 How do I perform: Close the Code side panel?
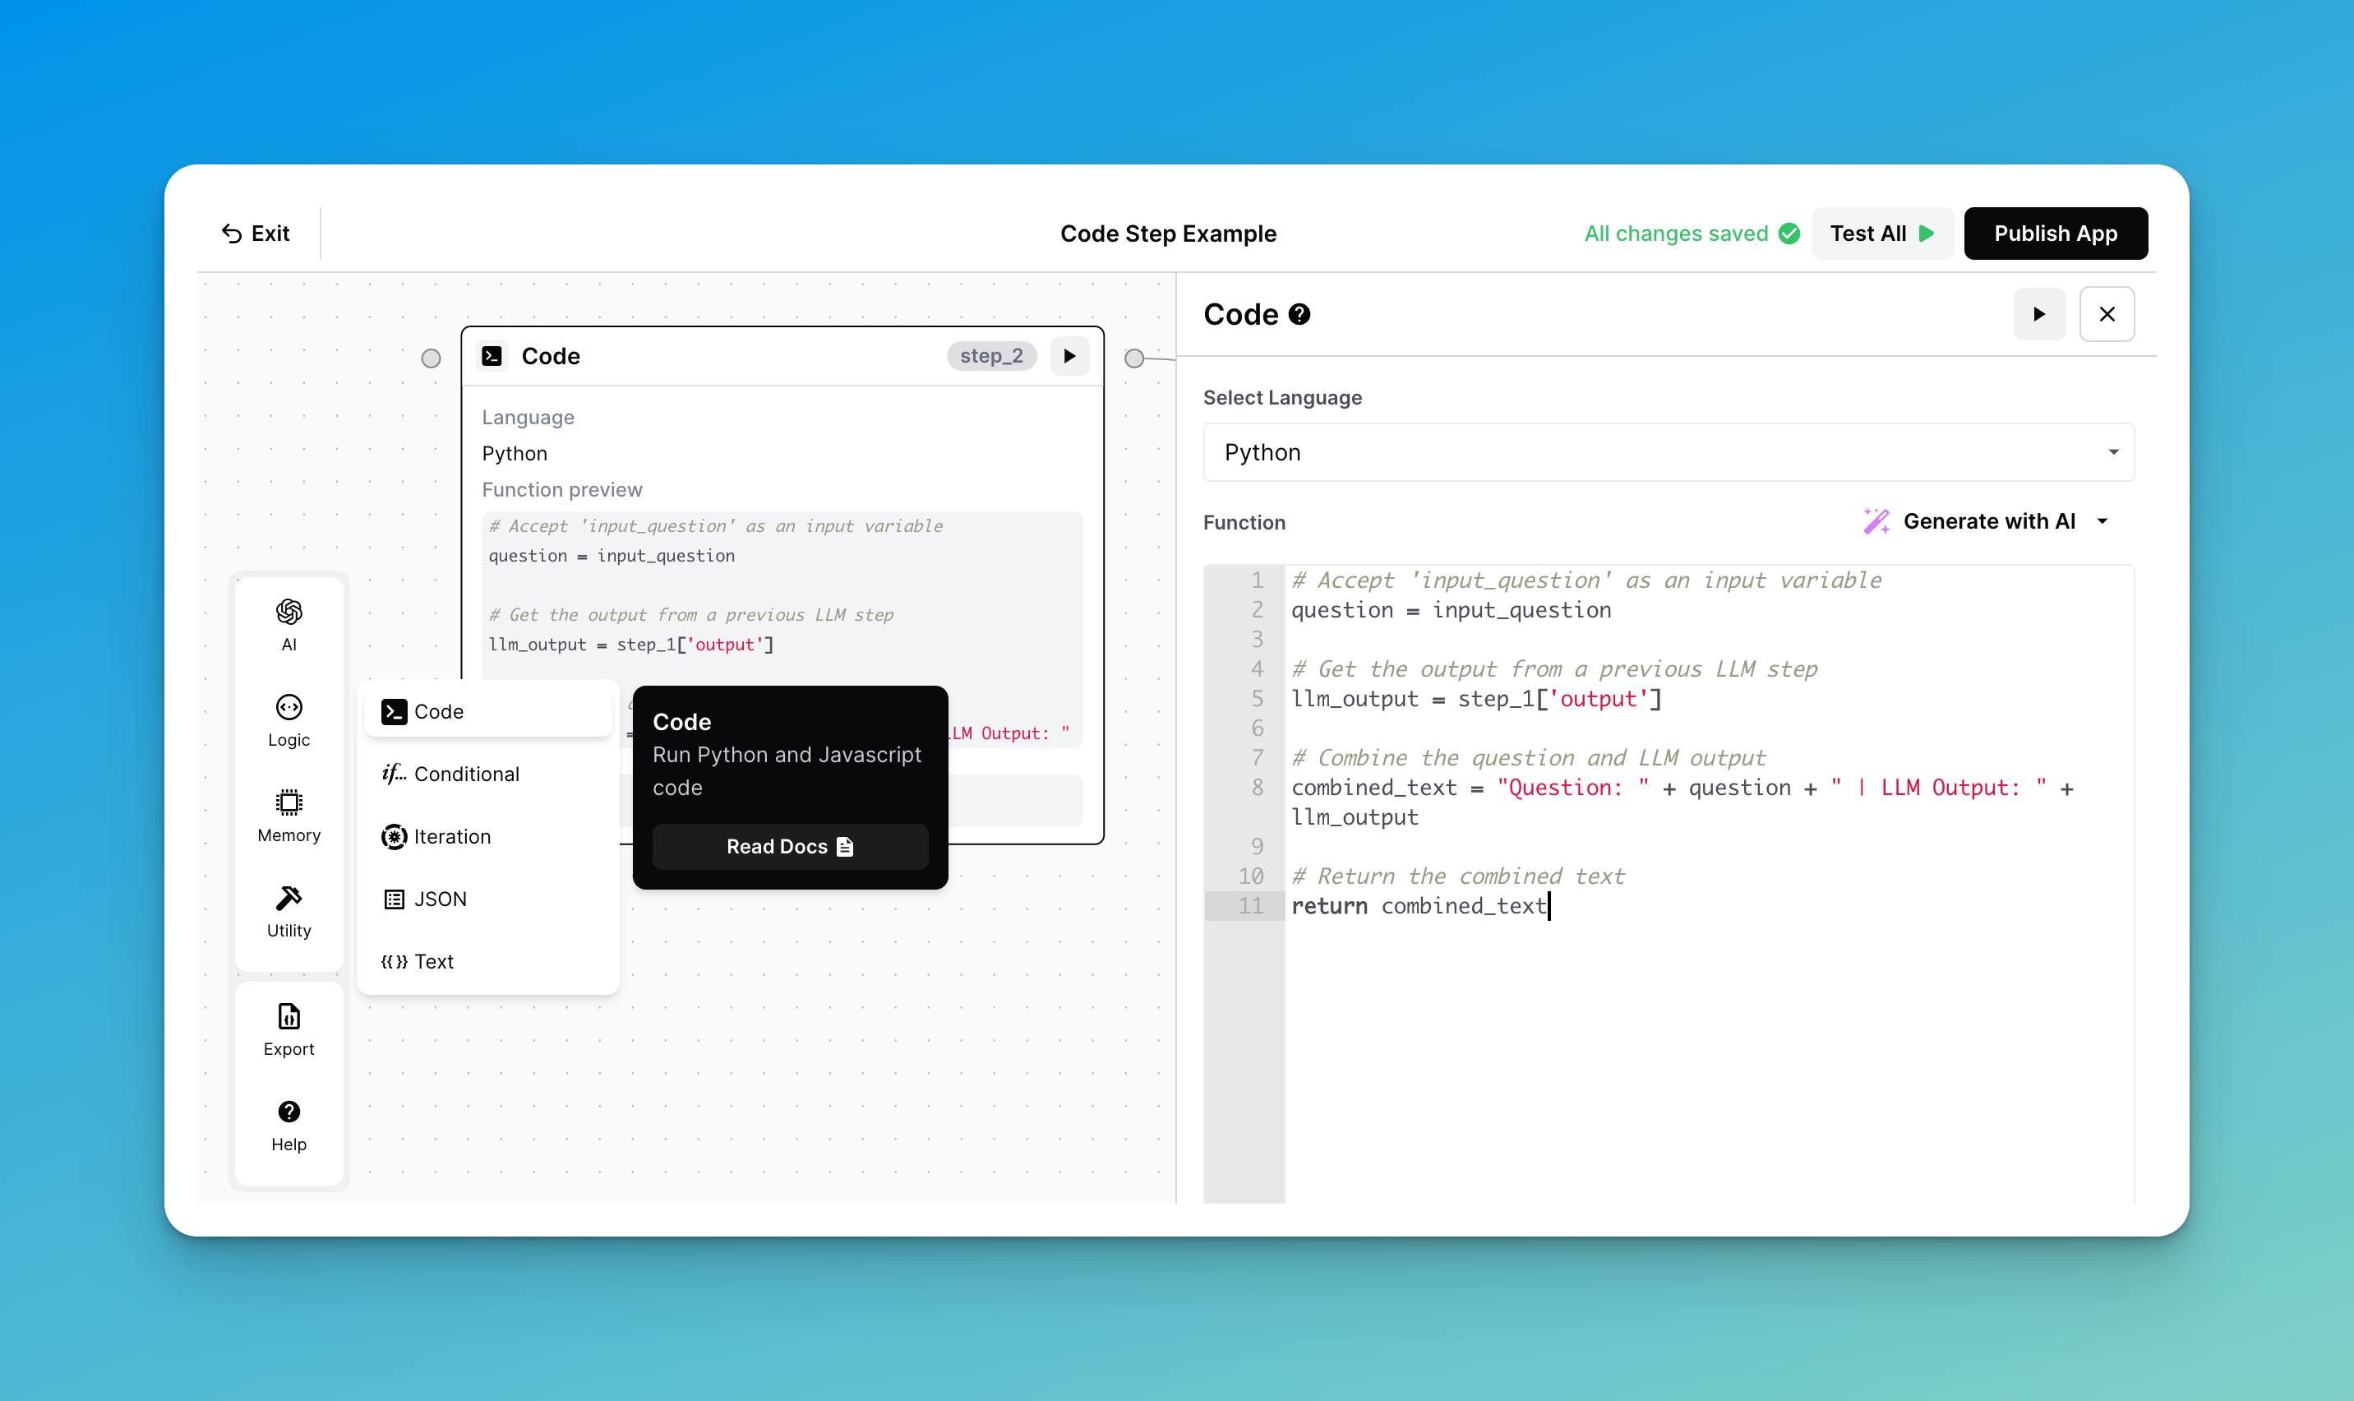[x=2106, y=314]
